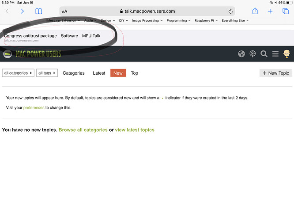The width and height of the screenshot is (294, 221).
Task: Tap the Safari address bar URL field
Action: click(x=147, y=11)
